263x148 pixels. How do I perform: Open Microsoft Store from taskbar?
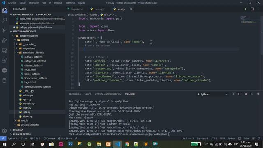point(51,144)
